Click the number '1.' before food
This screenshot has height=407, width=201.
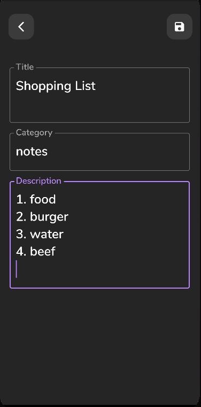[x=21, y=199]
